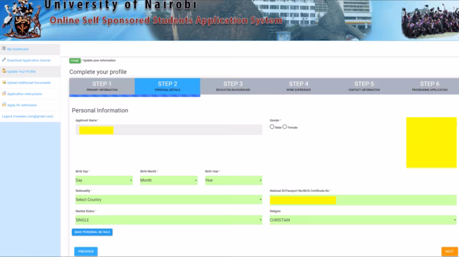Open Step 4 Work Experience tab
Screen dimensions: 459x257
click(x=299, y=86)
